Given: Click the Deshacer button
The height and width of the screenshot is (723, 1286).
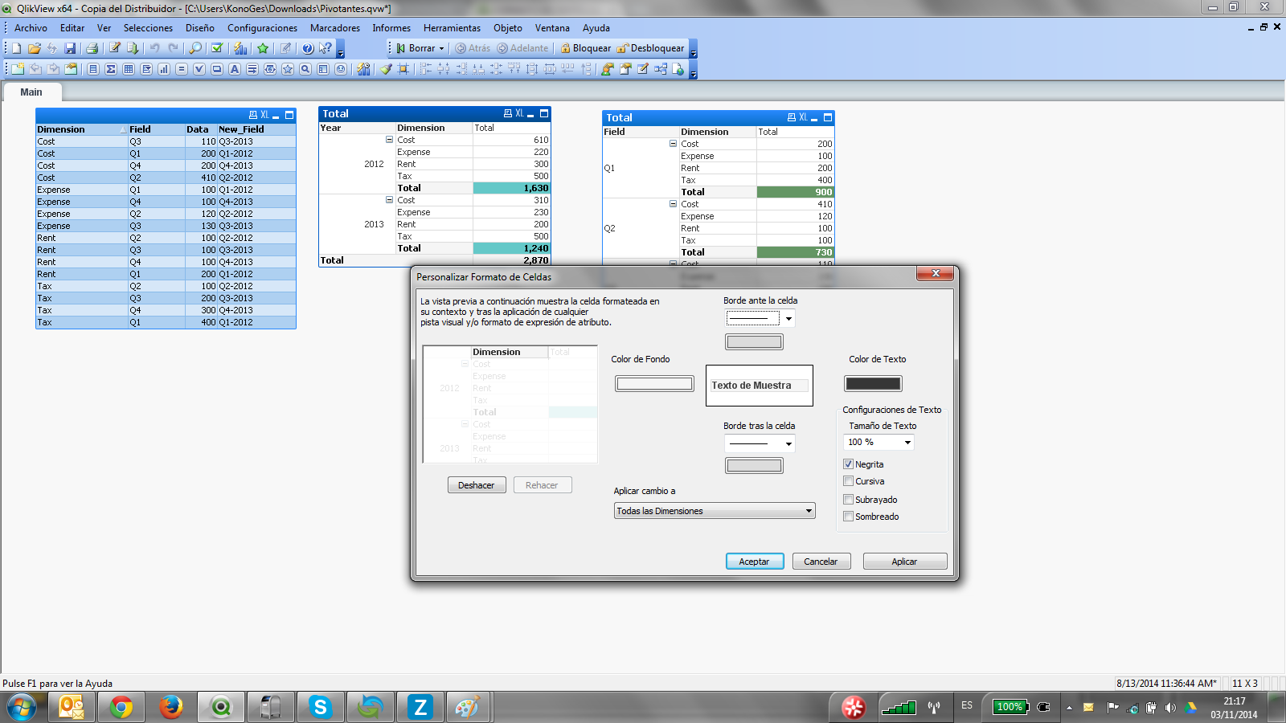Looking at the screenshot, I should point(477,485).
